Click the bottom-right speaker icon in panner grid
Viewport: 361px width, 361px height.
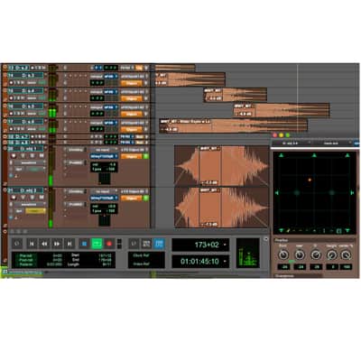[347, 231]
